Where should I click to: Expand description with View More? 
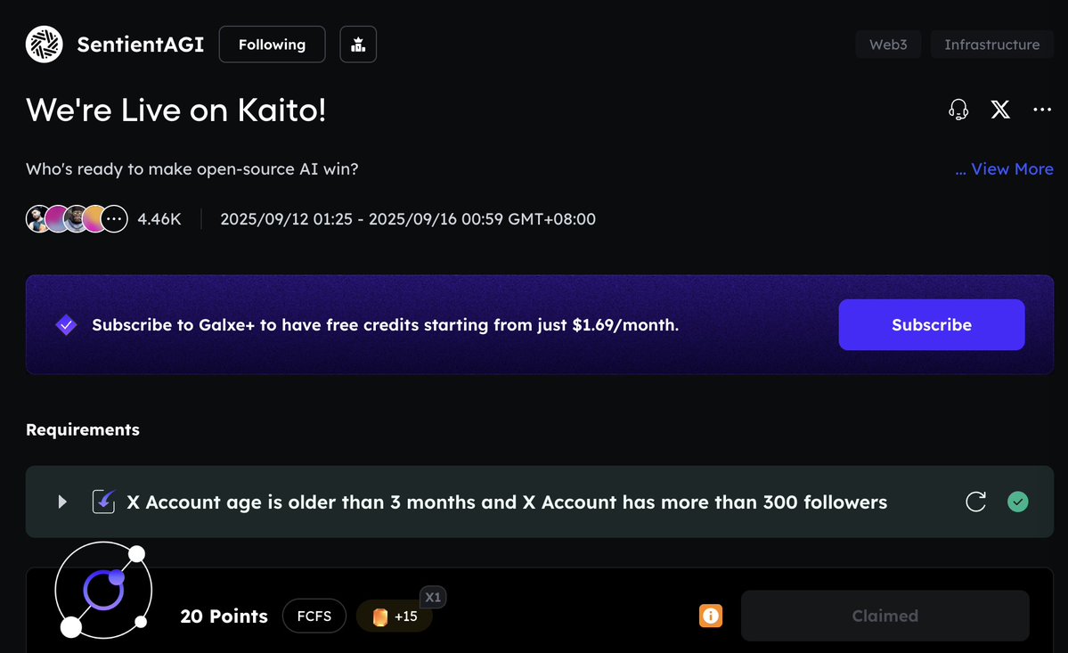1004,169
